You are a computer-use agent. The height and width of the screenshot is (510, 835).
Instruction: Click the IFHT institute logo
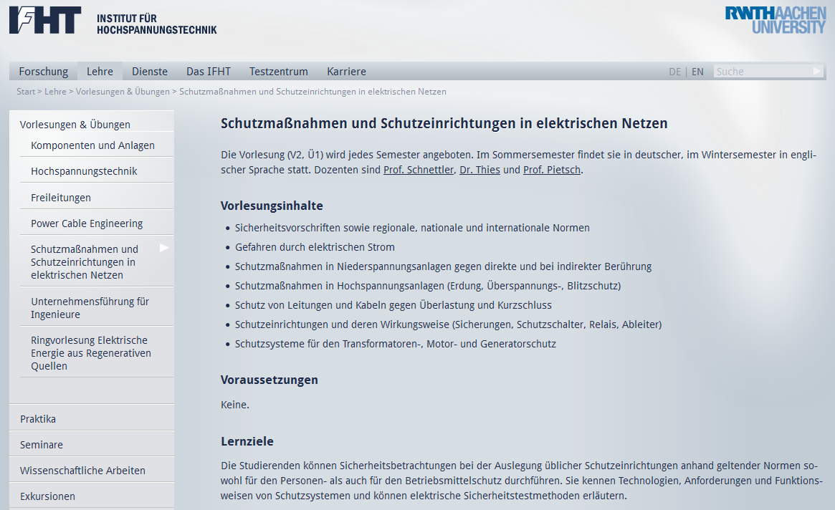pyautogui.click(x=45, y=20)
